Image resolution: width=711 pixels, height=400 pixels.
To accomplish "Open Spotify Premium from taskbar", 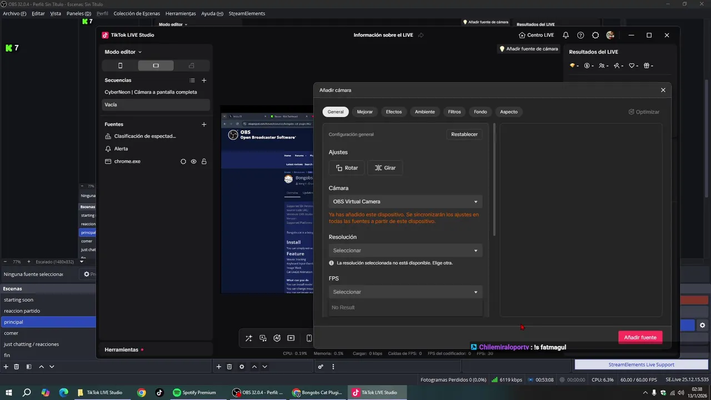I will (x=195, y=392).
